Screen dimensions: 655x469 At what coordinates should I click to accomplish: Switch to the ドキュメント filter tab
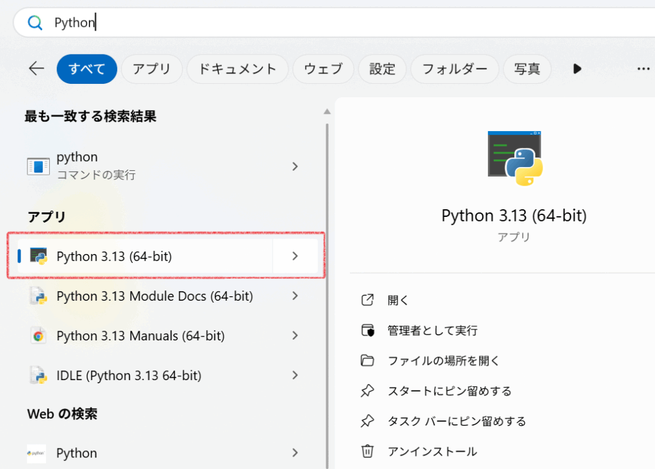click(237, 69)
